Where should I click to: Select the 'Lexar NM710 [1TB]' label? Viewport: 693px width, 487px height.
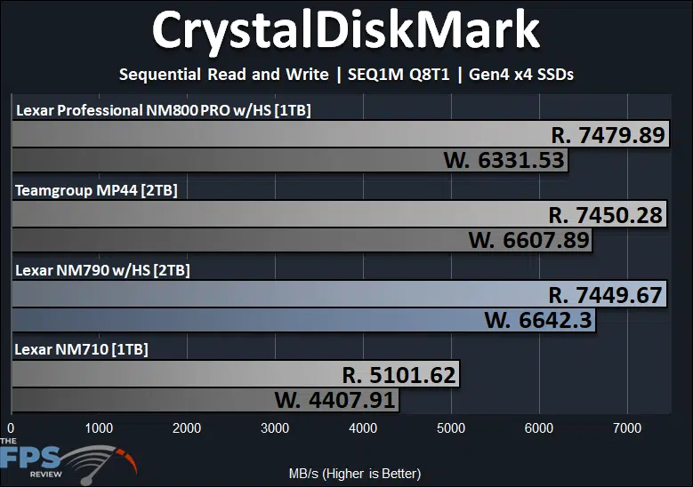point(81,349)
